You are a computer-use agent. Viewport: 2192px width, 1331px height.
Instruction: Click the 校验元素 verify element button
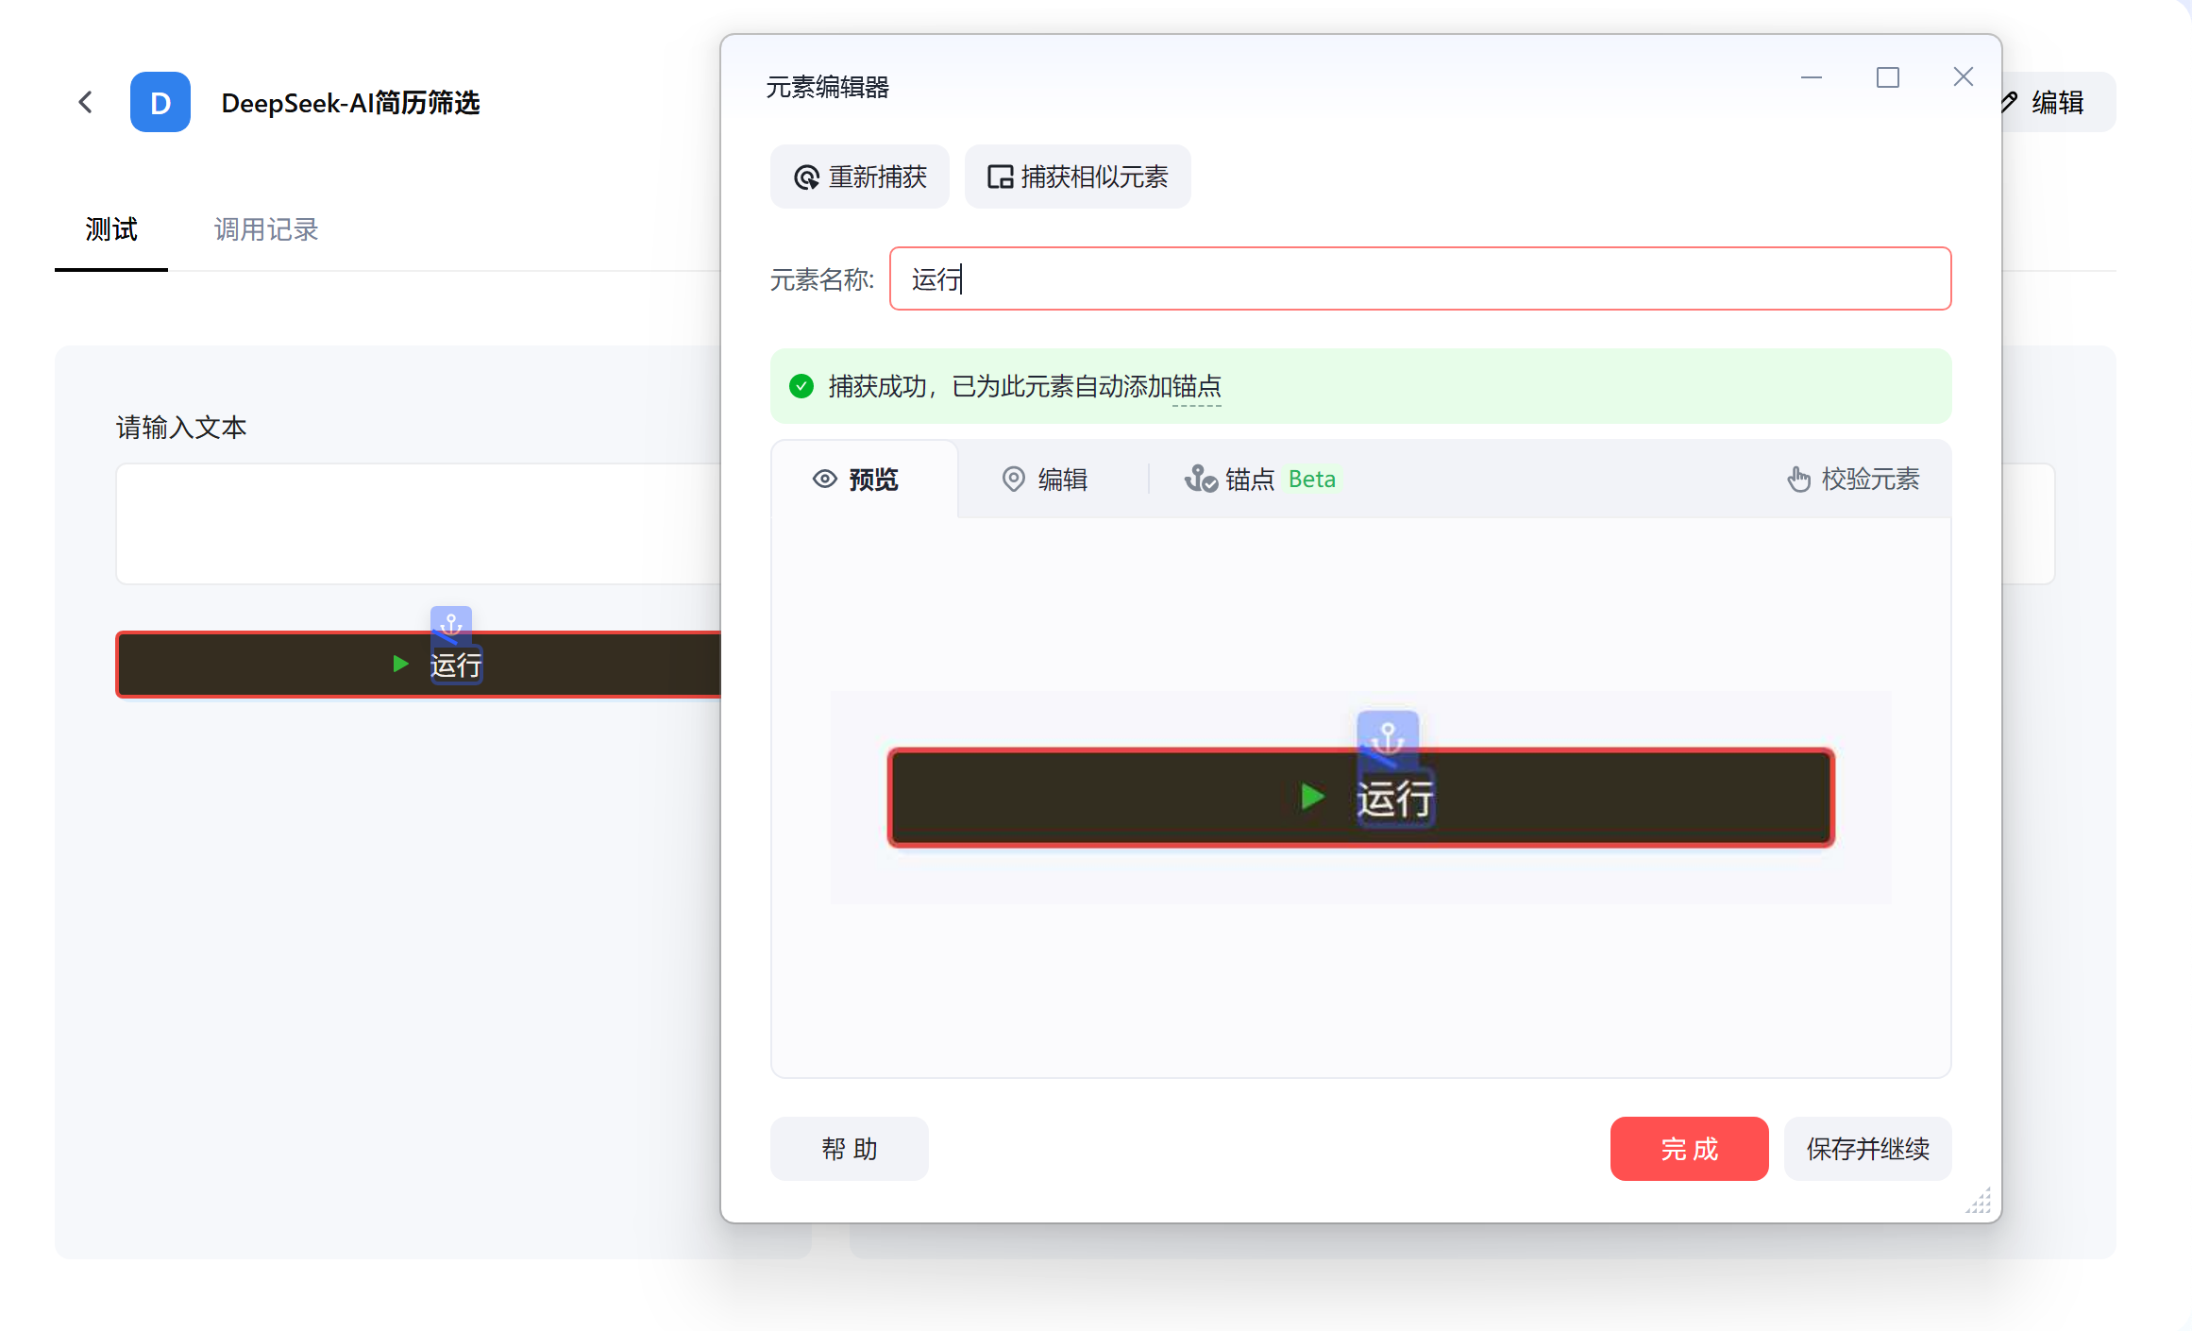tap(1853, 480)
